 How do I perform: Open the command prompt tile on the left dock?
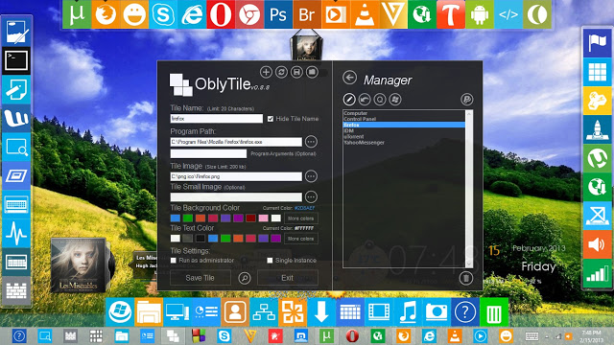pos(16,61)
